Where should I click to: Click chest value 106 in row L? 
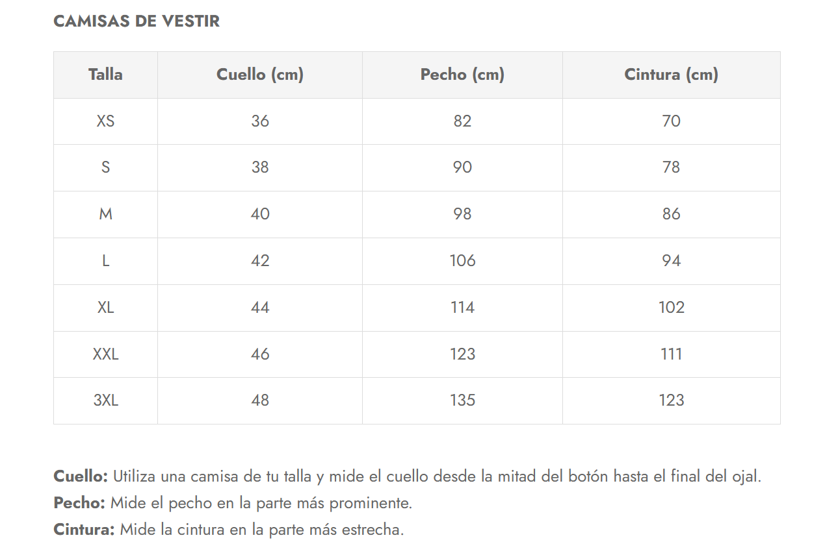click(462, 261)
